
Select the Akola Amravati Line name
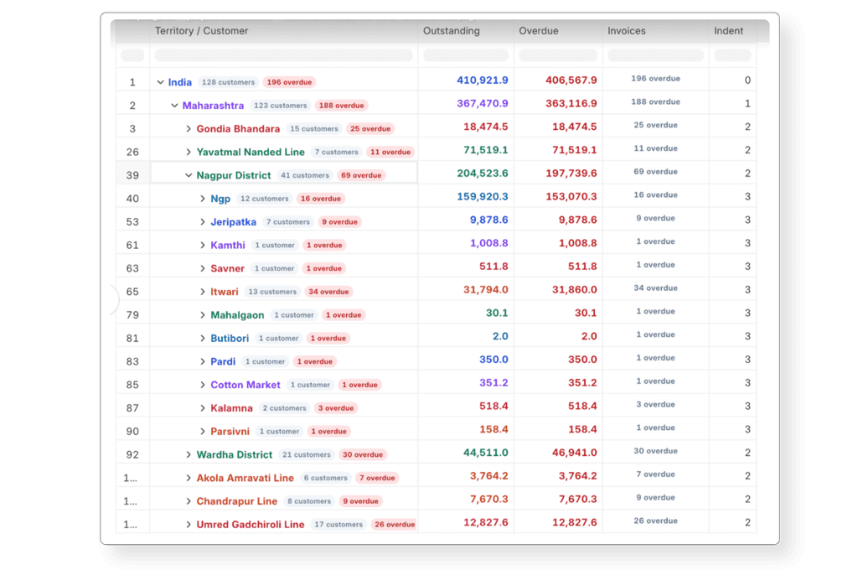click(246, 478)
